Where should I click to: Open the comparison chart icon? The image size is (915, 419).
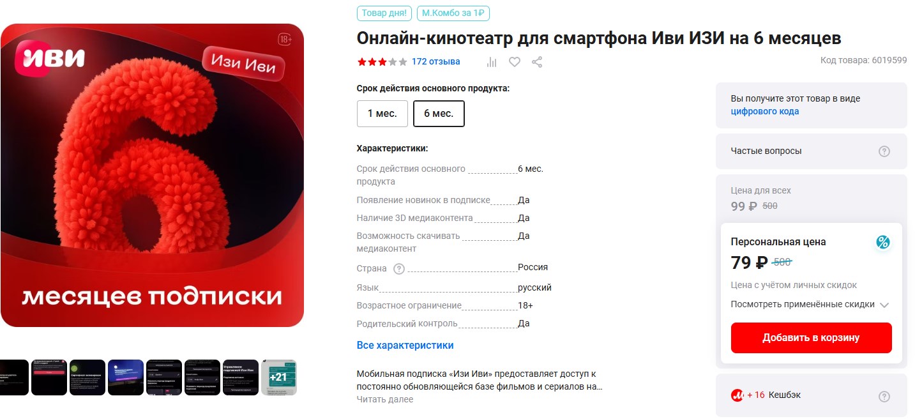click(492, 62)
